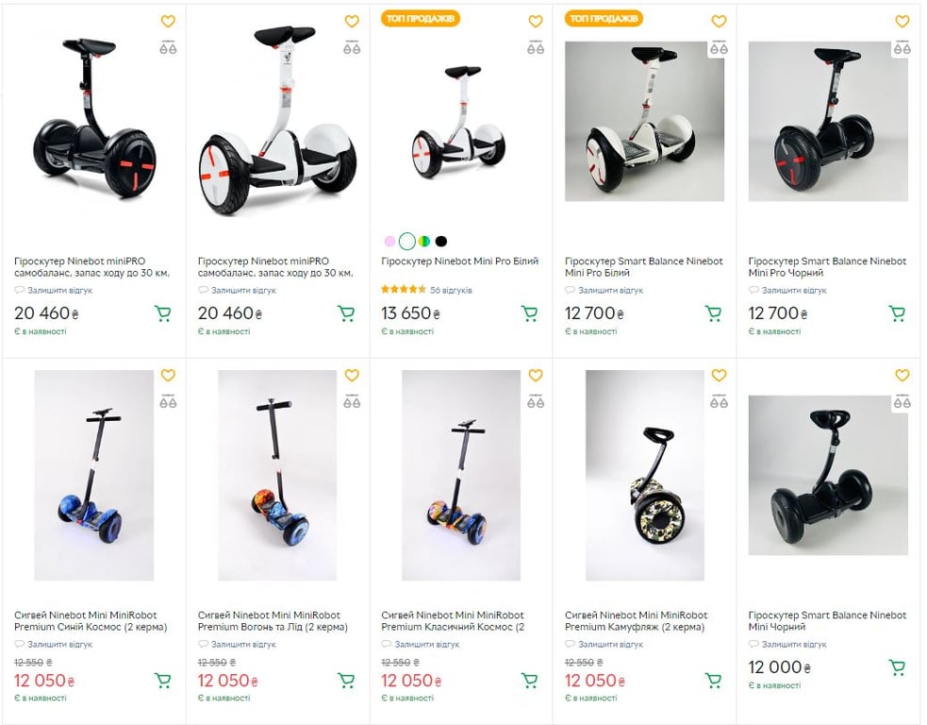Add black Ninebot miniPRO 20 460₴ to cart

162,313
